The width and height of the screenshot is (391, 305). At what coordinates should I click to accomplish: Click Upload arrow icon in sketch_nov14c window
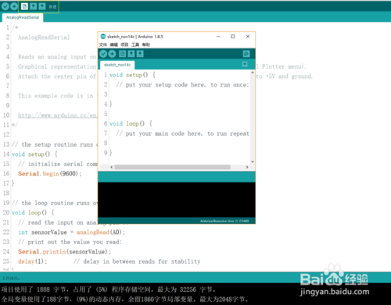[x=112, y=54]
